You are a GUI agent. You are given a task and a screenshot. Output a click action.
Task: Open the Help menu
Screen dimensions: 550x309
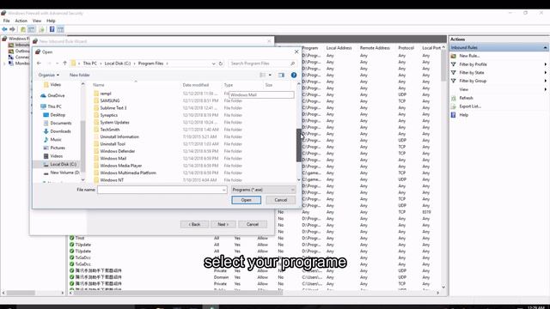tap(51, 21)
